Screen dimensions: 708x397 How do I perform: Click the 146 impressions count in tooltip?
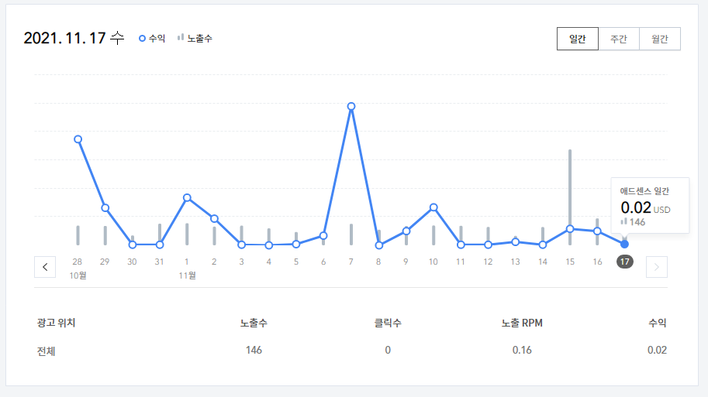click(637, 222)
